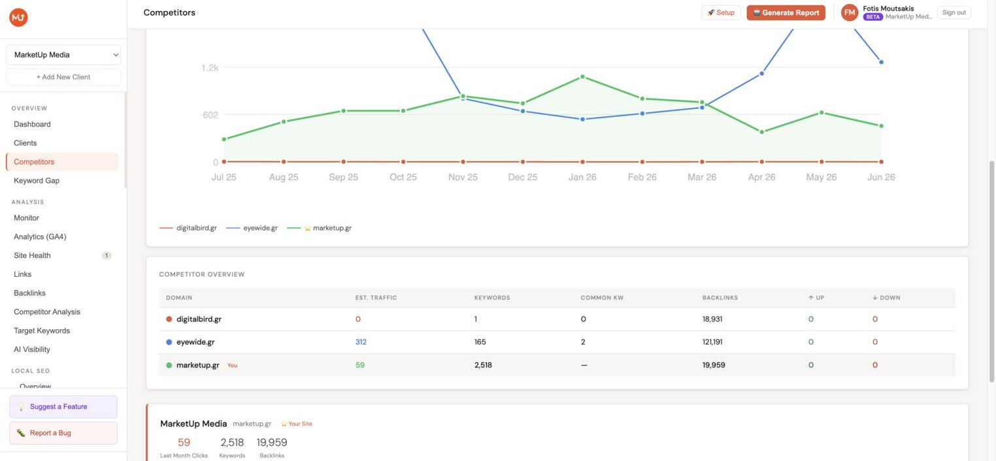The width and height of the screenshot is (996, 461).
Task: Open Local SEO Overview item
Action: 35,386
